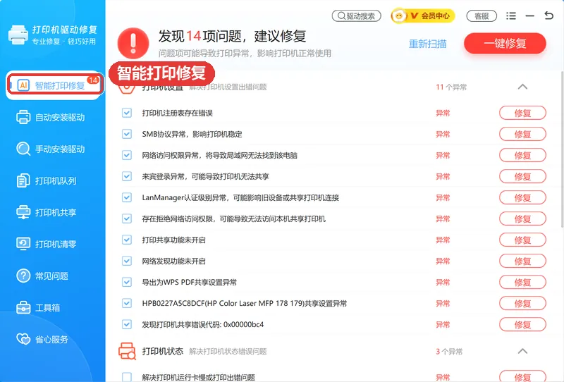The width and height of the screenshot is (564, 382).
Task: Click the 驱动搜索 search field
Action: [357, 16]
